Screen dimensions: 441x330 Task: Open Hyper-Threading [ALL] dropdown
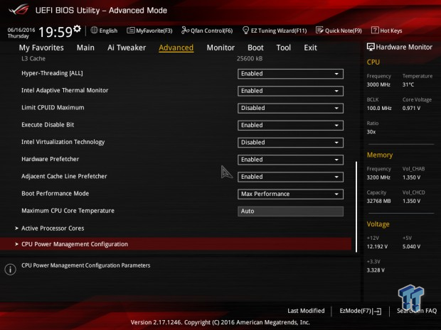pyautogui.click(x=290, y=74)
